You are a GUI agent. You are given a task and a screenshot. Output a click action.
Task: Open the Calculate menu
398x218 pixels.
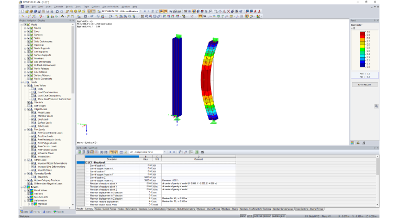[58, 7]
